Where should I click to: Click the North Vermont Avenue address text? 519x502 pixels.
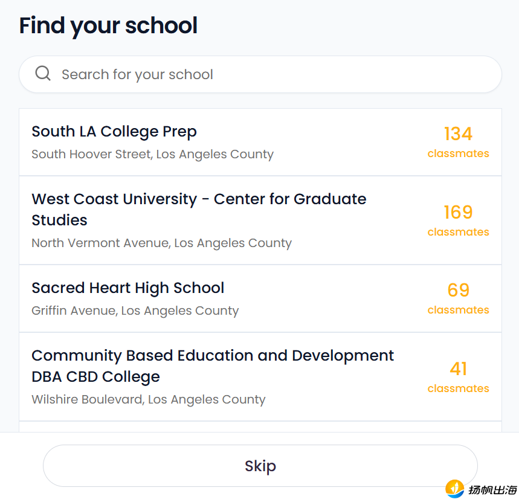(x=161, y=243)
